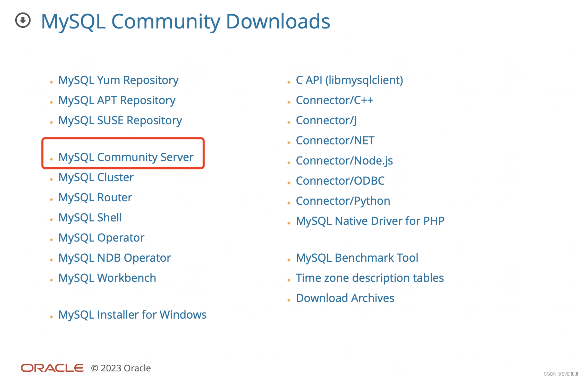Click MySQL Native Driver for PHP
Viewport: 583px width, 379px height.
pyautogui.click(x=370, y=221)
